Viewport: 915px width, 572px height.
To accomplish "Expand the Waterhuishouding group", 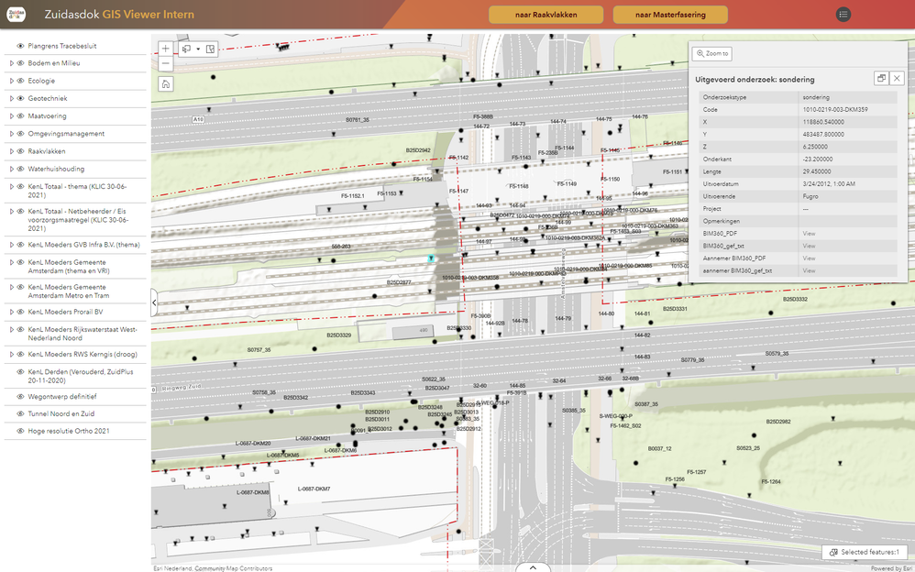I will [x=11, y=169].
